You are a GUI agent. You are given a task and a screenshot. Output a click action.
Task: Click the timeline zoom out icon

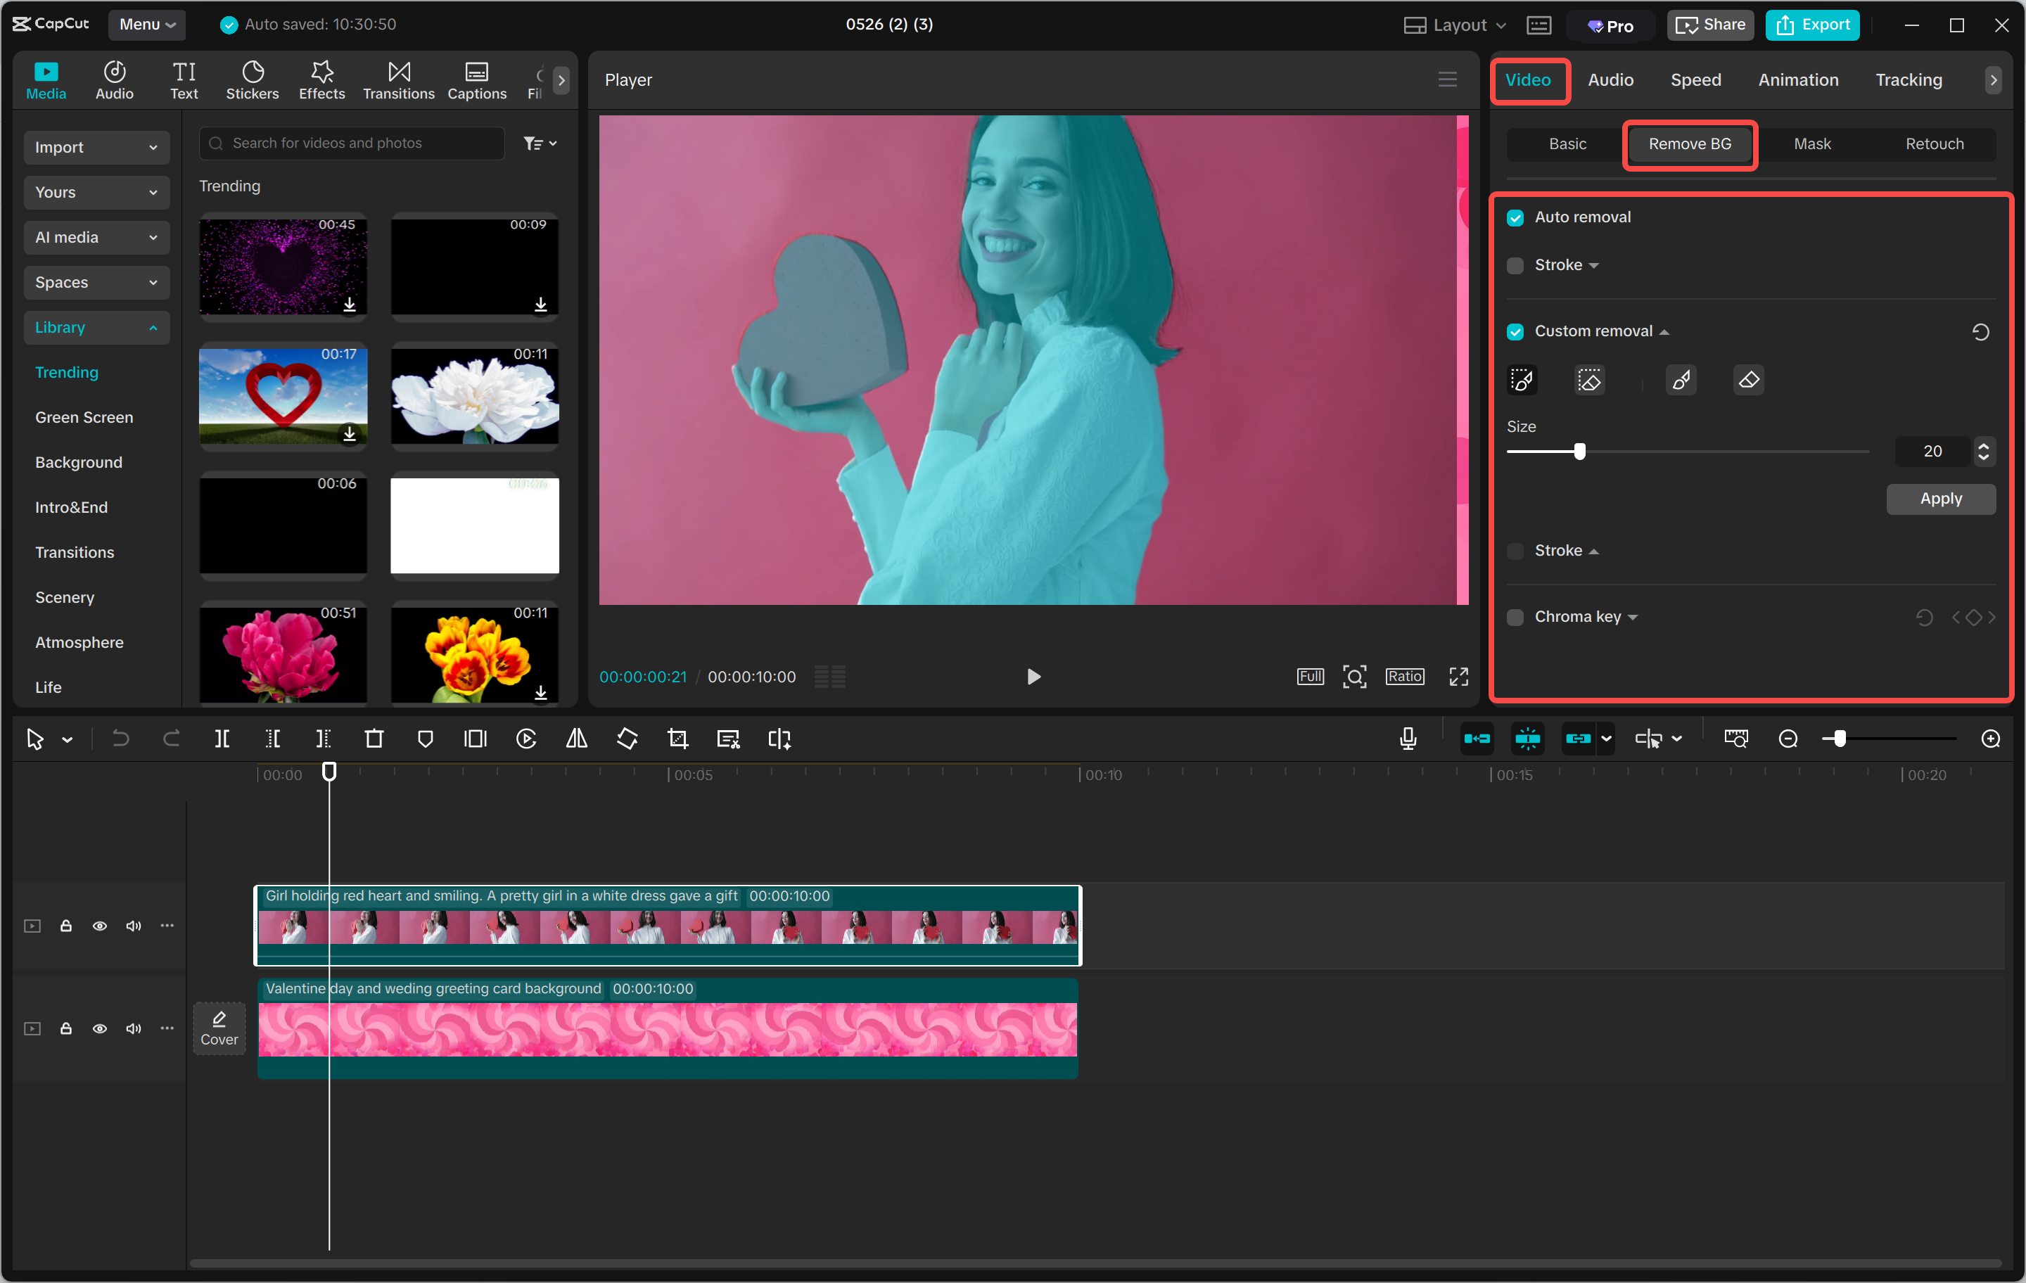click(1788, 739)
